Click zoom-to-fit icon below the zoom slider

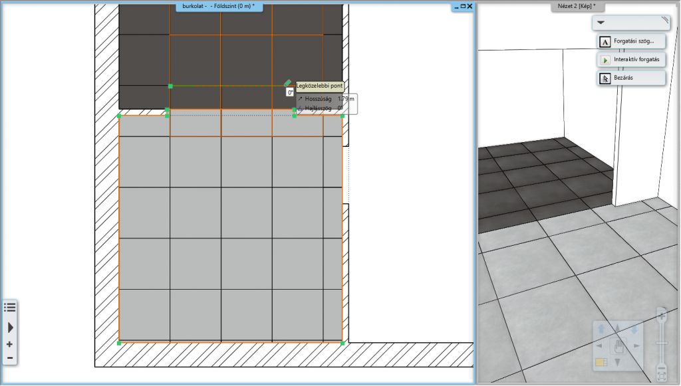pyautogui.click(x=662, y=377)
